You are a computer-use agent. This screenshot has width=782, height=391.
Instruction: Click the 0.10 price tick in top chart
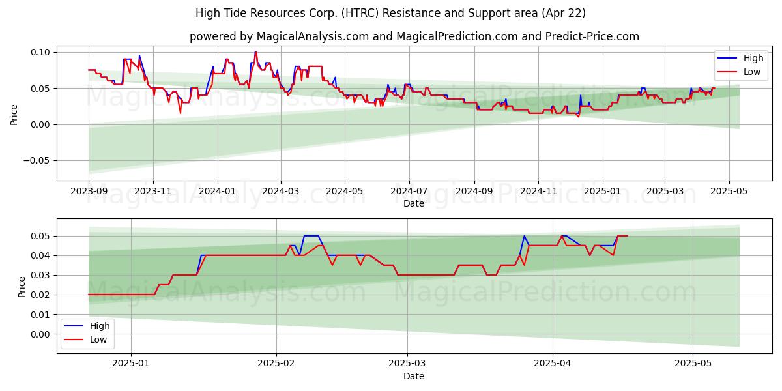40,51
